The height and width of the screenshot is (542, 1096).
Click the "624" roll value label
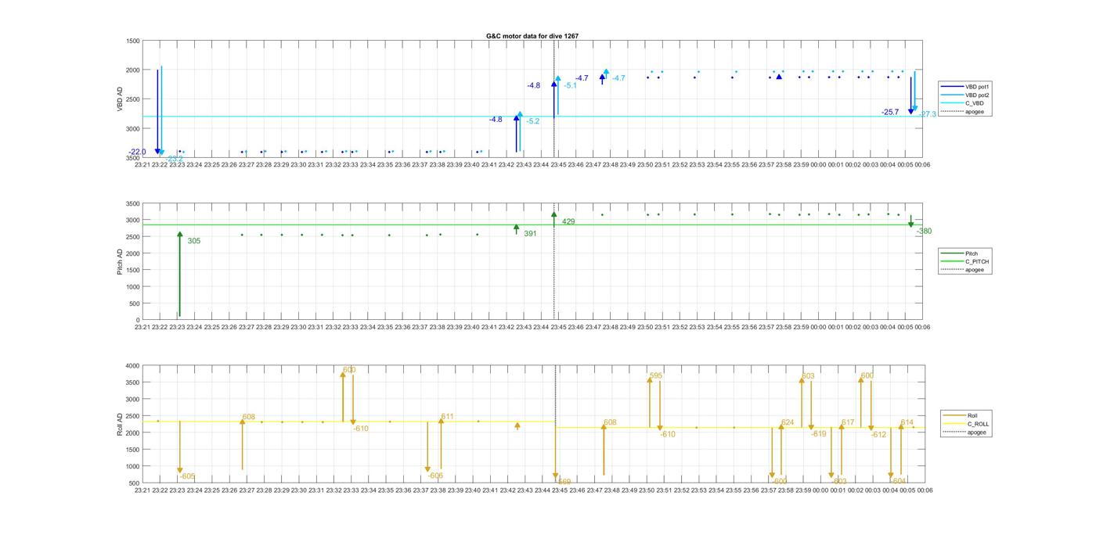(788, 422)
